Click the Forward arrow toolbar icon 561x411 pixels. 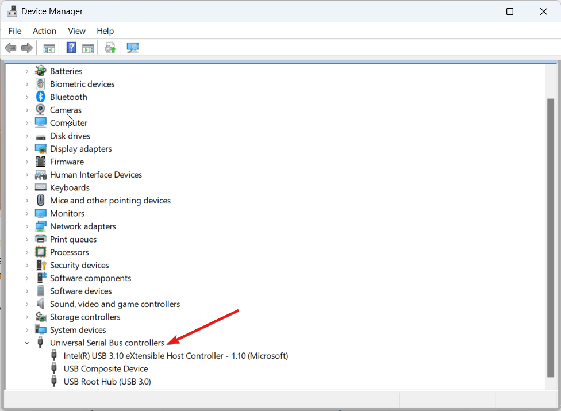27,48
